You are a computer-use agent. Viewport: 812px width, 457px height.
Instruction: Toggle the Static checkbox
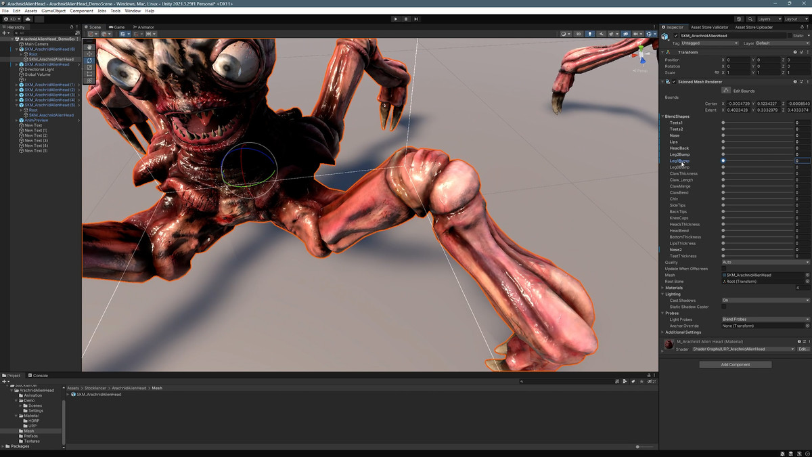coord(790,35)
